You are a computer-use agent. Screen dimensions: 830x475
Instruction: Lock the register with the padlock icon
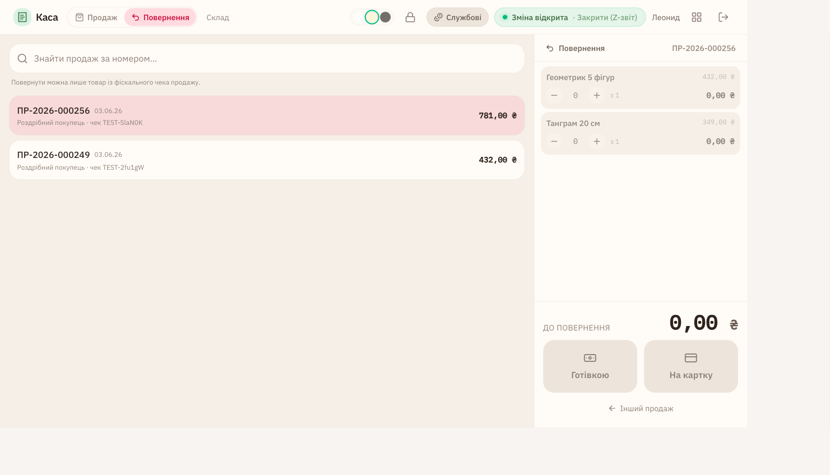tap(410, 17)
